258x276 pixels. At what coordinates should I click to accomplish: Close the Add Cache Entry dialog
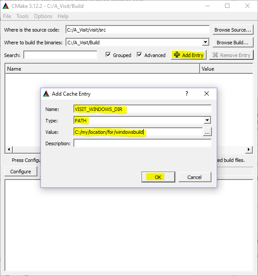coord(207,93)
